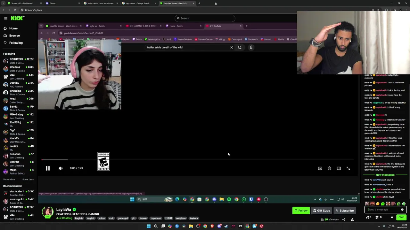This screenshot has height=230, width=410.
Task: Open ROSHTEIN channel with 12.2K viewers
Action: tap(18, 61)
